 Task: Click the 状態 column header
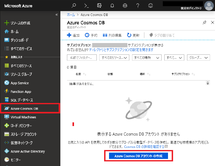110,74
